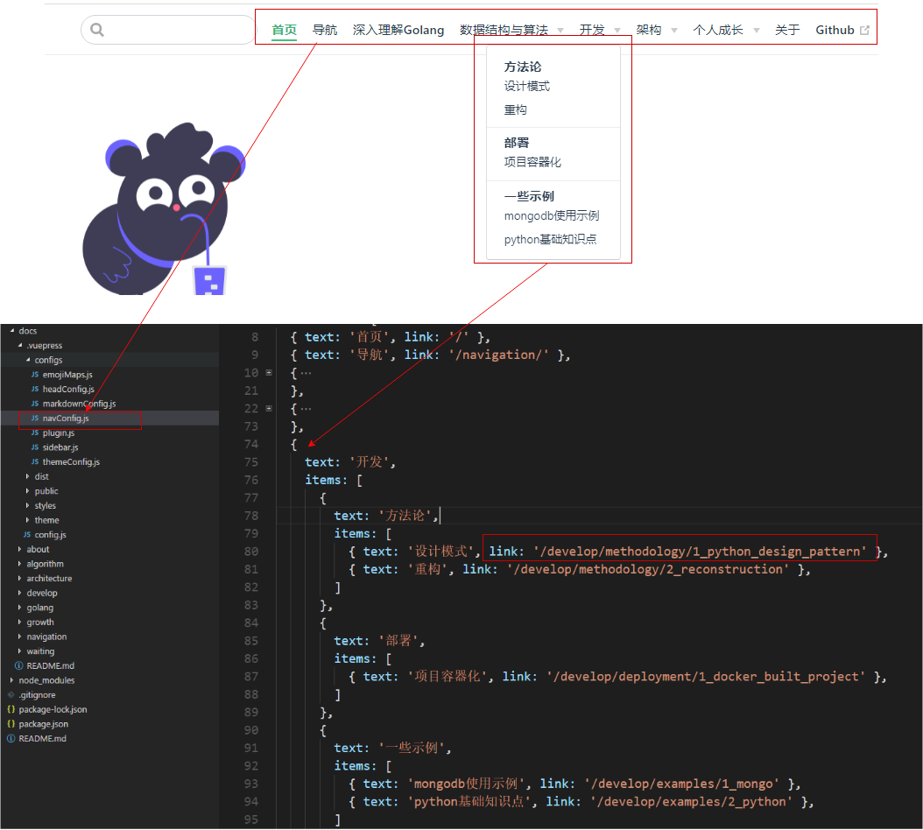Click the info icon of README.md under docs
923x830 pixels.
18,665
